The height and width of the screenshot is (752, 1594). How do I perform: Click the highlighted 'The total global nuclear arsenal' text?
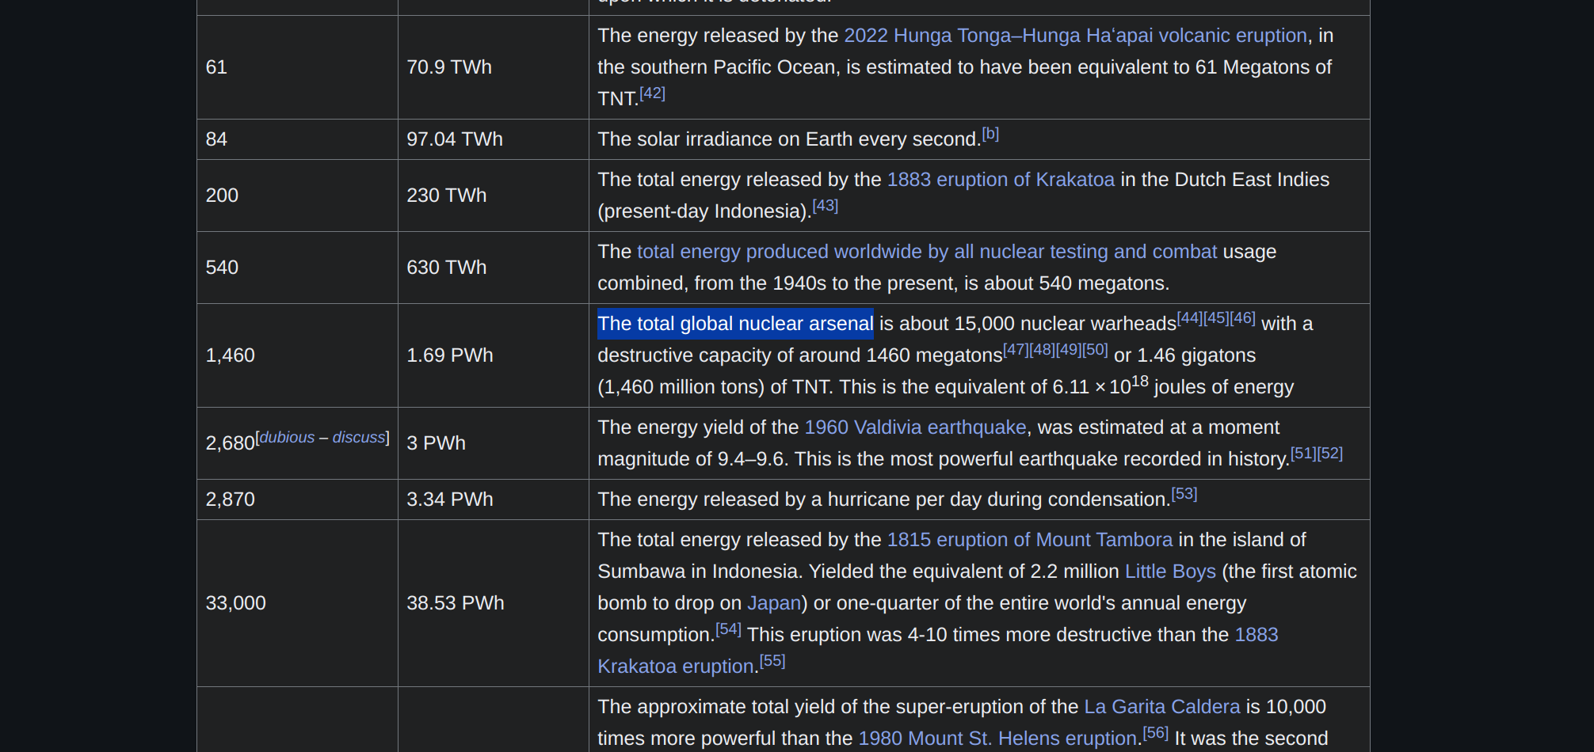[x=735, y=324]
